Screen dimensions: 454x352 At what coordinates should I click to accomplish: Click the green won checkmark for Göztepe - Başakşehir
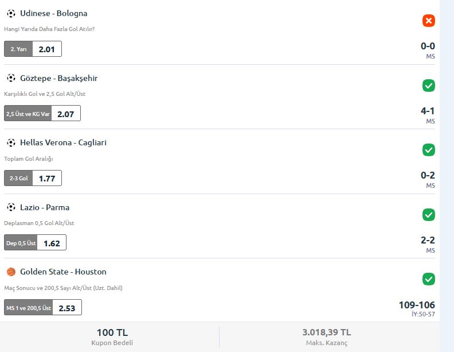429,86
